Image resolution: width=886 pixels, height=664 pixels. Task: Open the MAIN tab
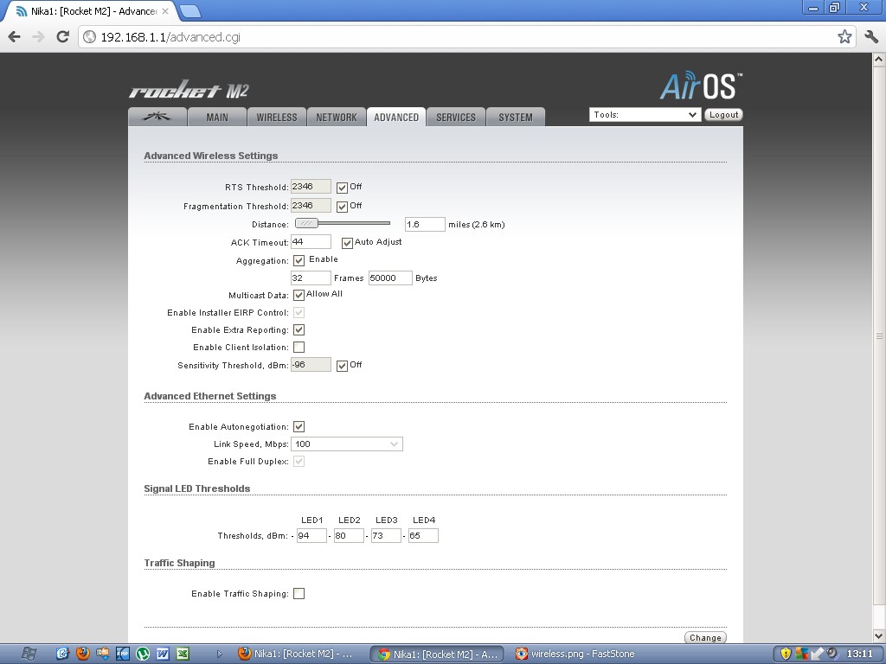pos(217,117)
